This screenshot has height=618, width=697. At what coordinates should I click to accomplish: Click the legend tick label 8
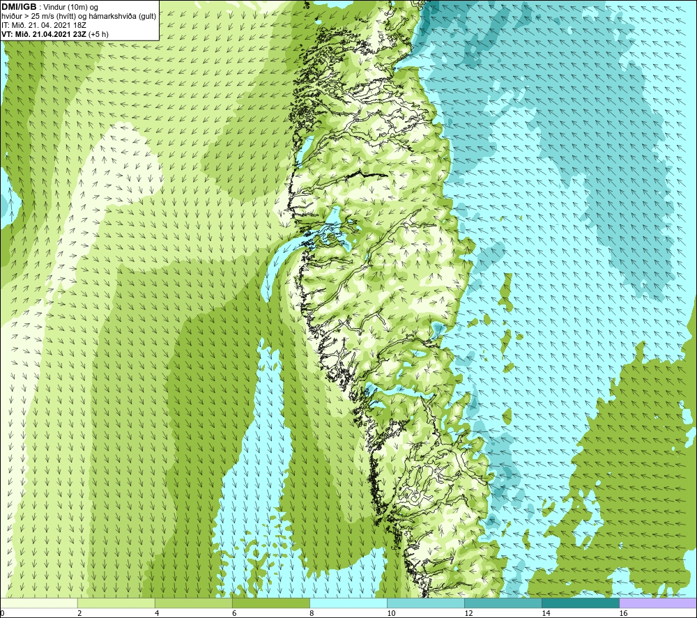(x=312, y=613)
